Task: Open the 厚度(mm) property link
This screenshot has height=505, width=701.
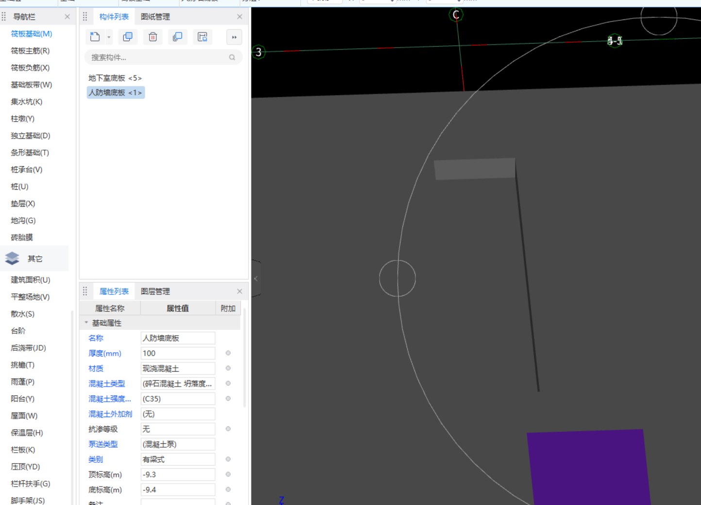Action: click(105, 353)
